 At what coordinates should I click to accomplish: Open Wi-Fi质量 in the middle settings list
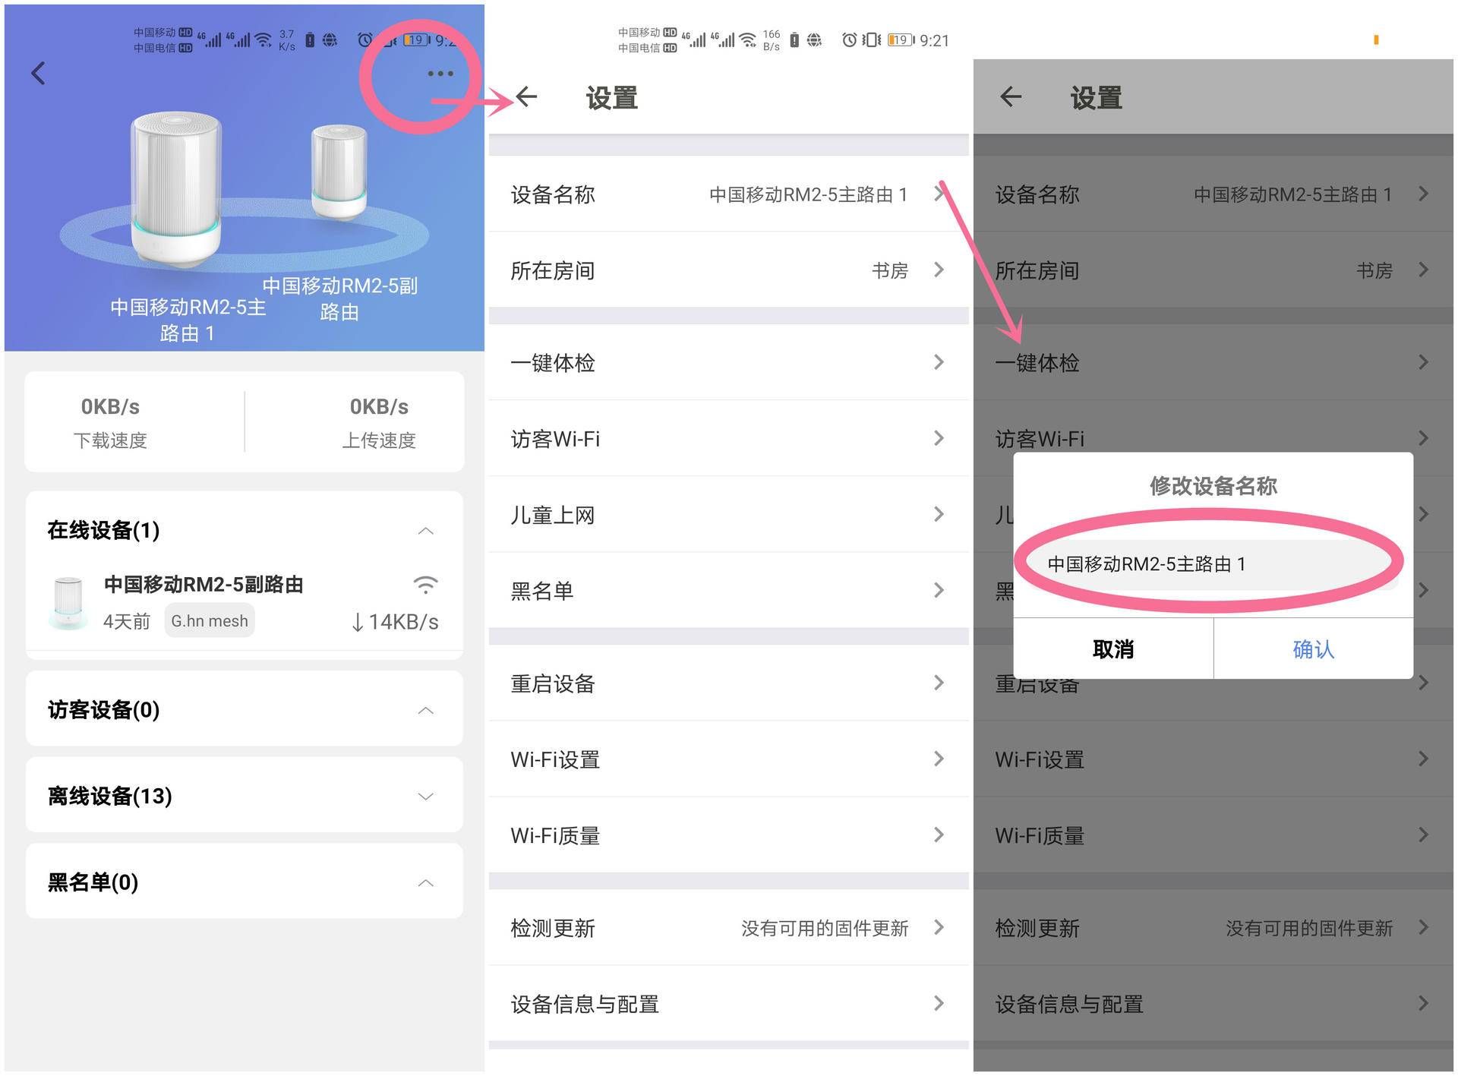[729, 835]
